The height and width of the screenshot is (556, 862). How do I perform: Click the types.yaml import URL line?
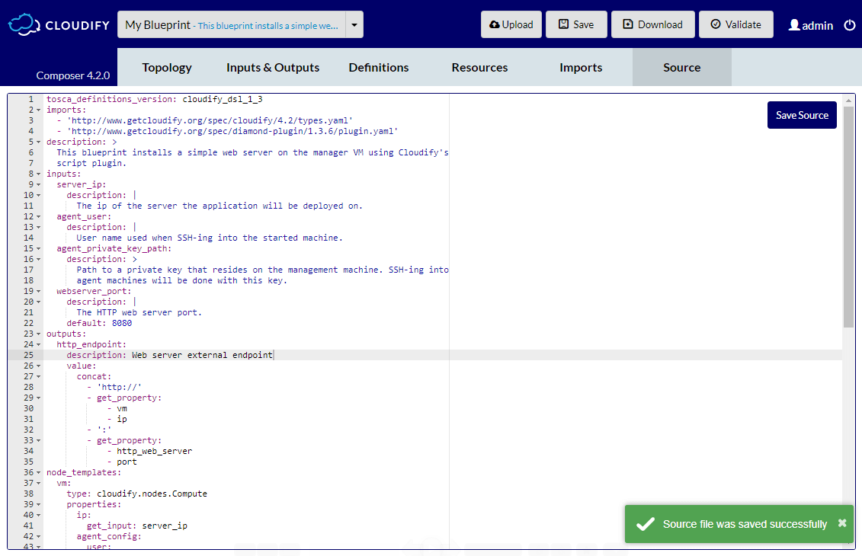204,120
